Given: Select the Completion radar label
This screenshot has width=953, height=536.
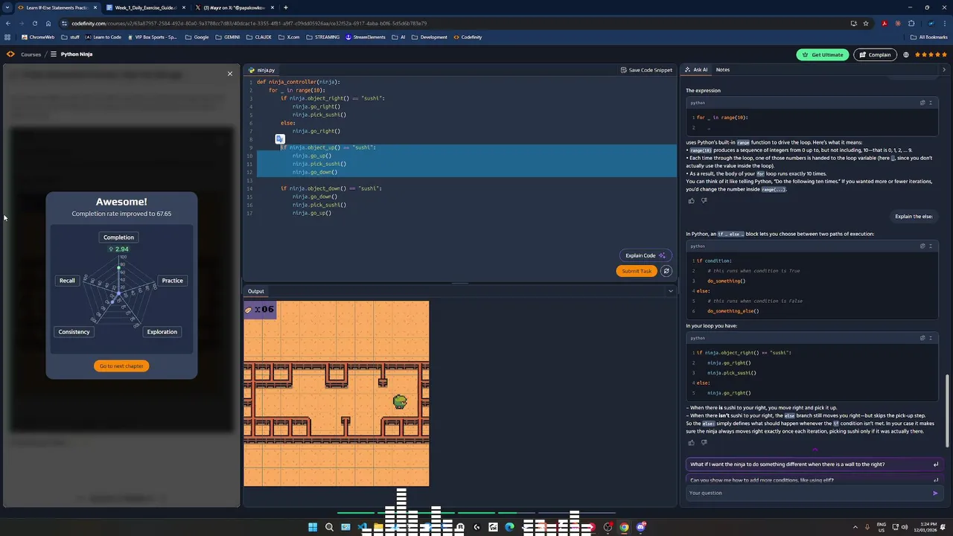Looking at the screenshot, I should [x=118, y=237].
